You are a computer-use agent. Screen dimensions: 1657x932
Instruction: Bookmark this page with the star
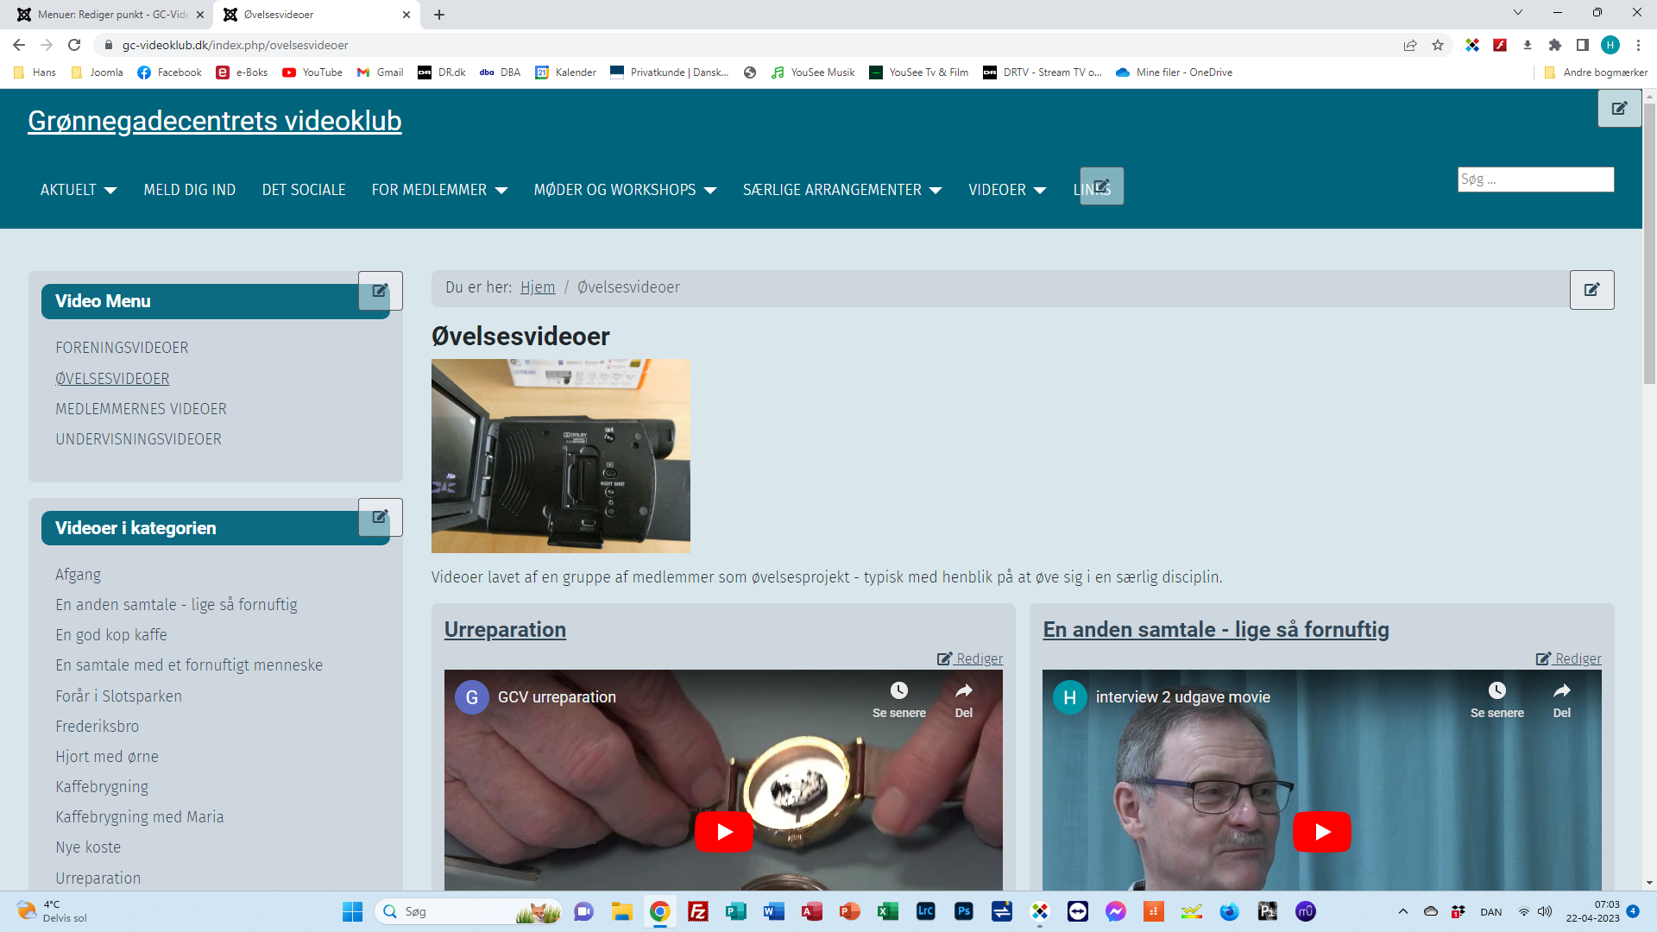(x=1438, y=45)
